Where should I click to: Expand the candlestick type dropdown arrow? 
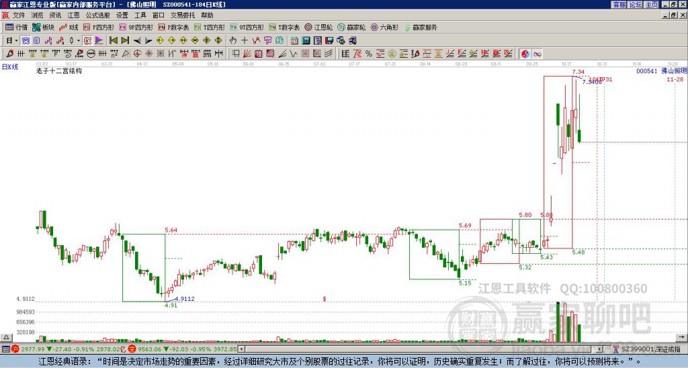click(x=79, y=40)
